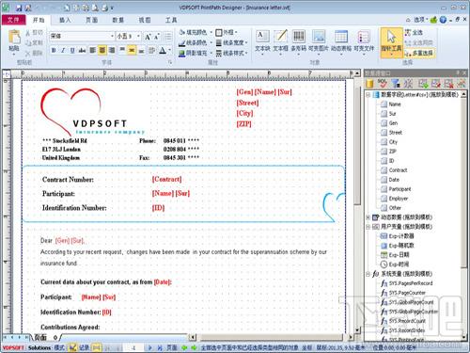Open the fill color (填充颜色) picker

tap(193, 32)
